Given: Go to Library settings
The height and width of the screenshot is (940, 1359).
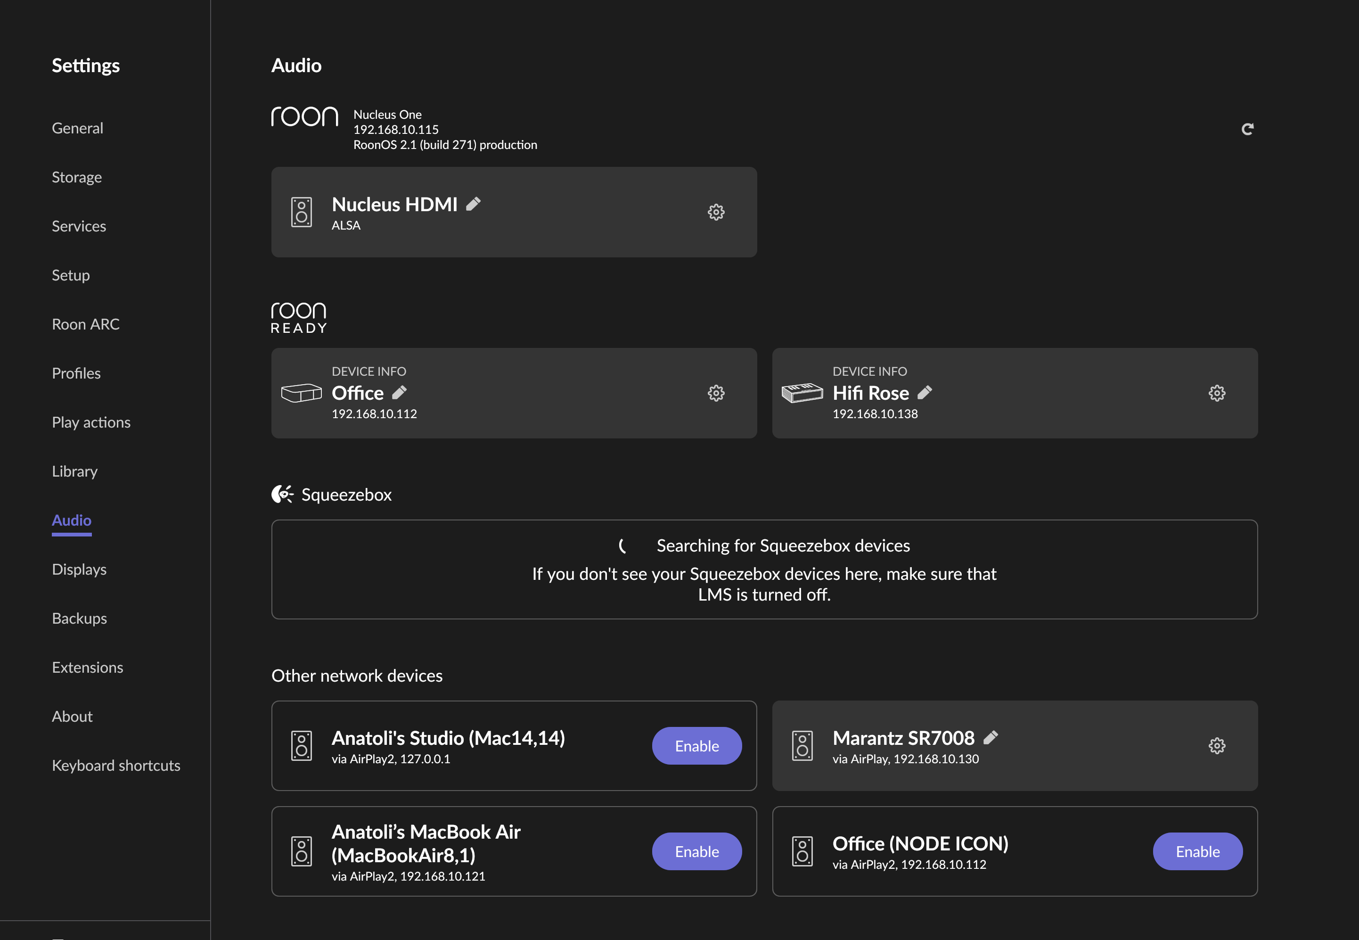Looking at the screenshot, I should tap(75, 471).
